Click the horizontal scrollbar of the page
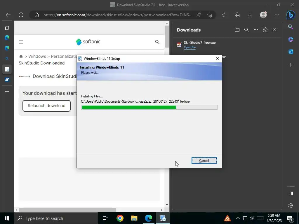Viewport: 299px width, 224px height. click(x=67, y=210)
